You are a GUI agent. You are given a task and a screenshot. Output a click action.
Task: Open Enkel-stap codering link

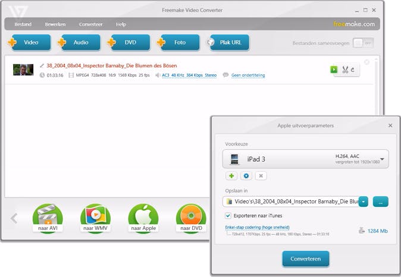point(257,227)
